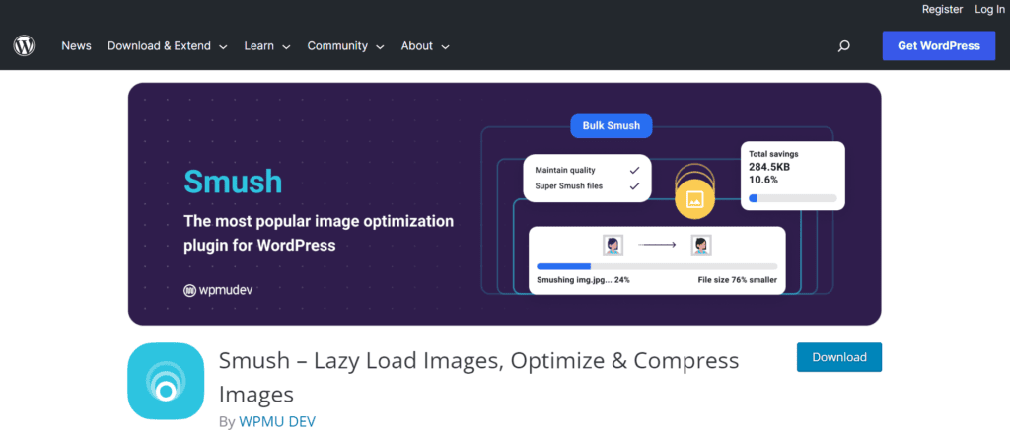Click the right avatar image in banner
Screen dimensions: 1010x439
point(701,245)
